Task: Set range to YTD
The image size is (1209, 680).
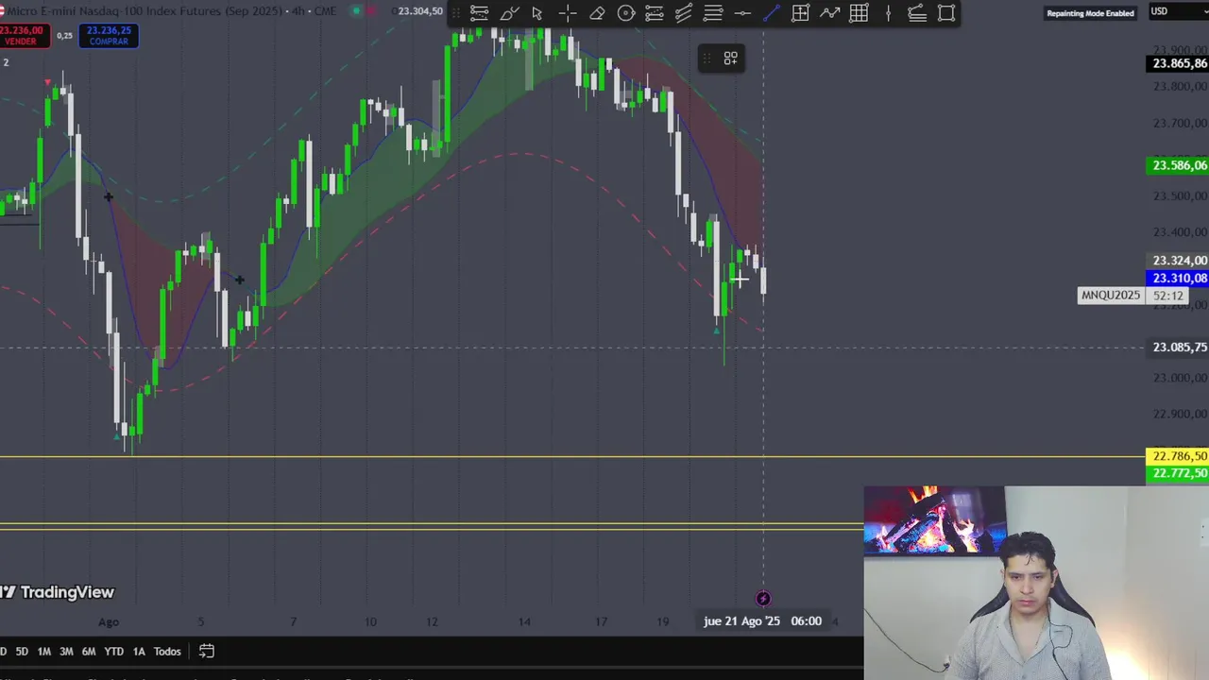Action: tap(113, 652)
